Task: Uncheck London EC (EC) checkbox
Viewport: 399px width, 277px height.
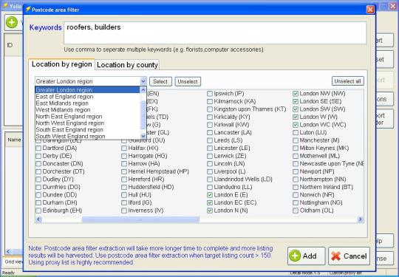Action: point(210,203)
